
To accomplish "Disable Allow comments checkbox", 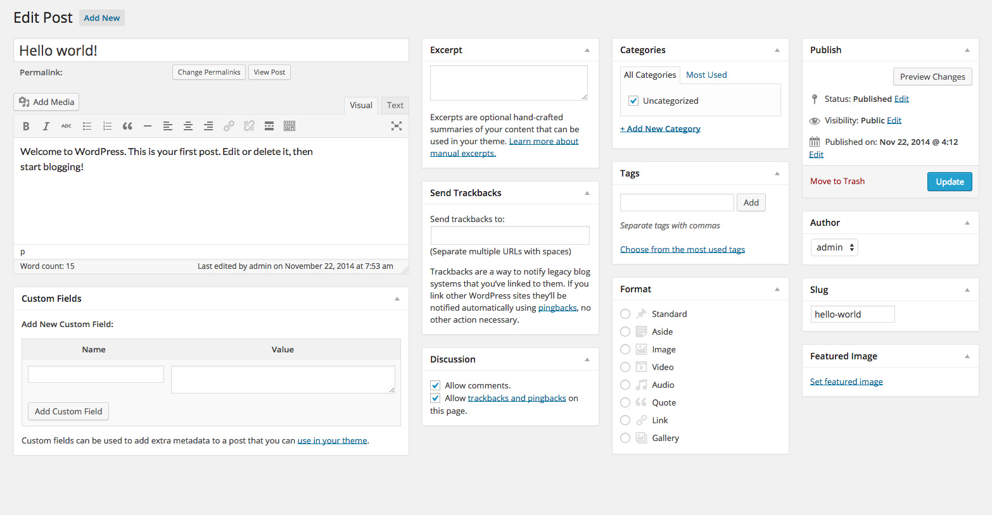I will click(x=435, y=385).
